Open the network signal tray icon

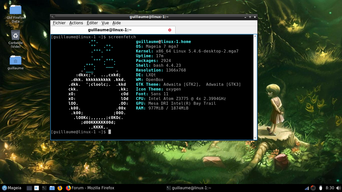(307, 188)
